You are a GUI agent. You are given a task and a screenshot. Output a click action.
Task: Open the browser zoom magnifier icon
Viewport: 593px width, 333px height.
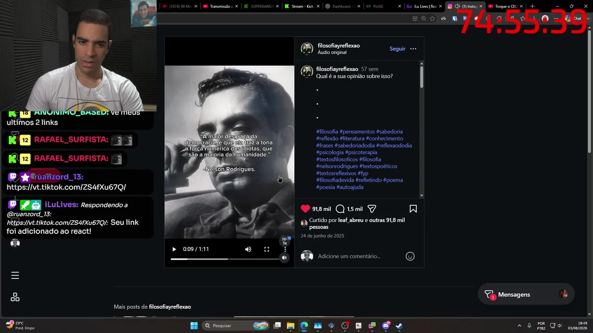pos(423,18)
